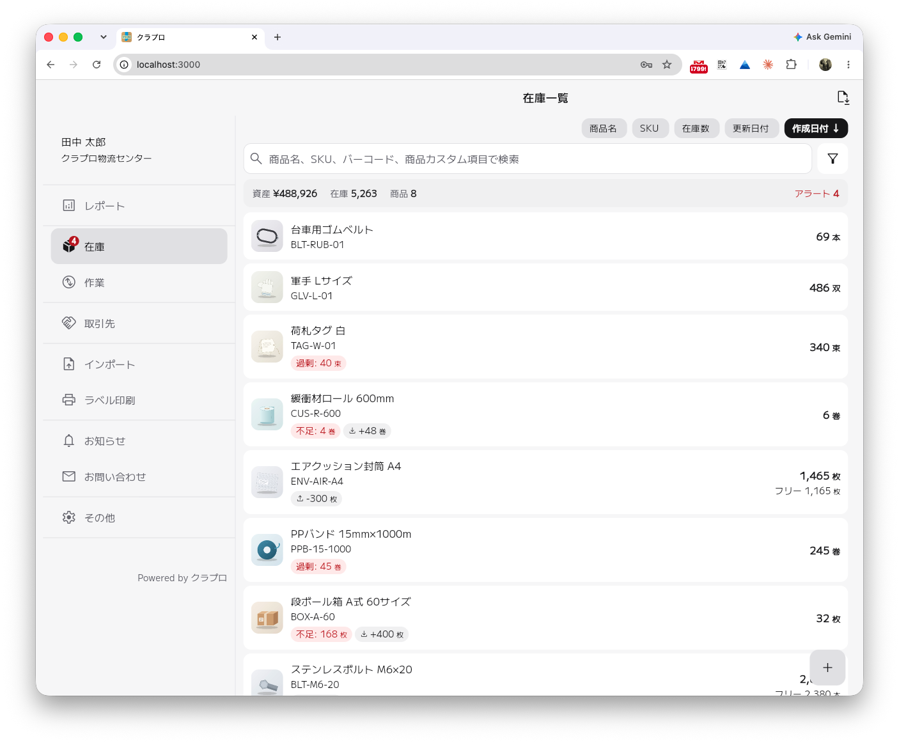Open the 作業 operations section
The width and height of the screenshot is (899, 743).
coord(139,283)
